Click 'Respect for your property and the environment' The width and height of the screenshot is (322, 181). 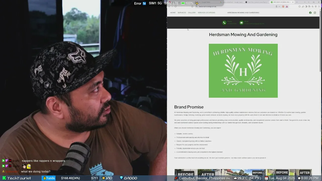(192, 145)
